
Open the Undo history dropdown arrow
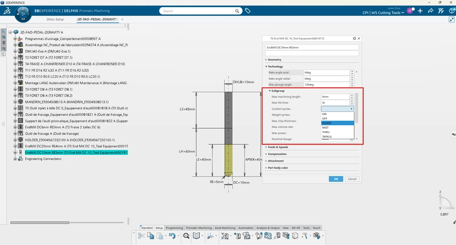click(178, 236)
